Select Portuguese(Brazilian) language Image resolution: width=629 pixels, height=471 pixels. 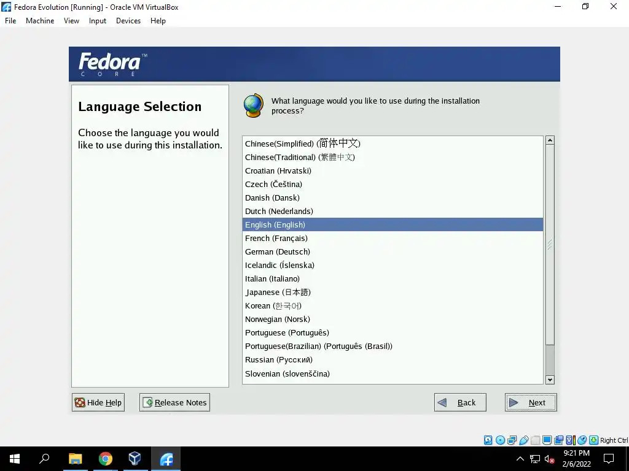[393, 347]
